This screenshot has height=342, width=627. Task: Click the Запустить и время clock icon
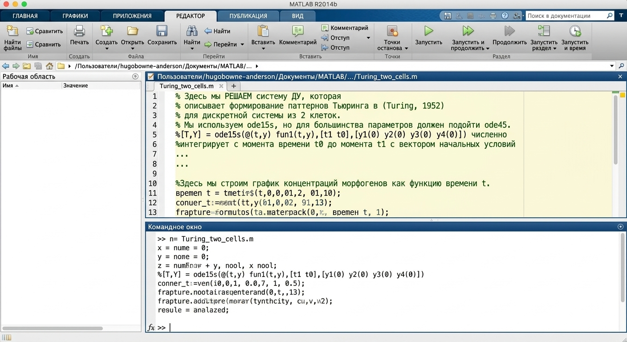(575, 31)
